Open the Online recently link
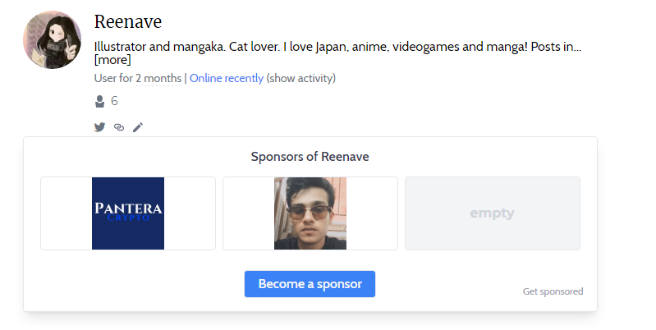Viewport: 656px width, 330px height. [x=227, y=78]
